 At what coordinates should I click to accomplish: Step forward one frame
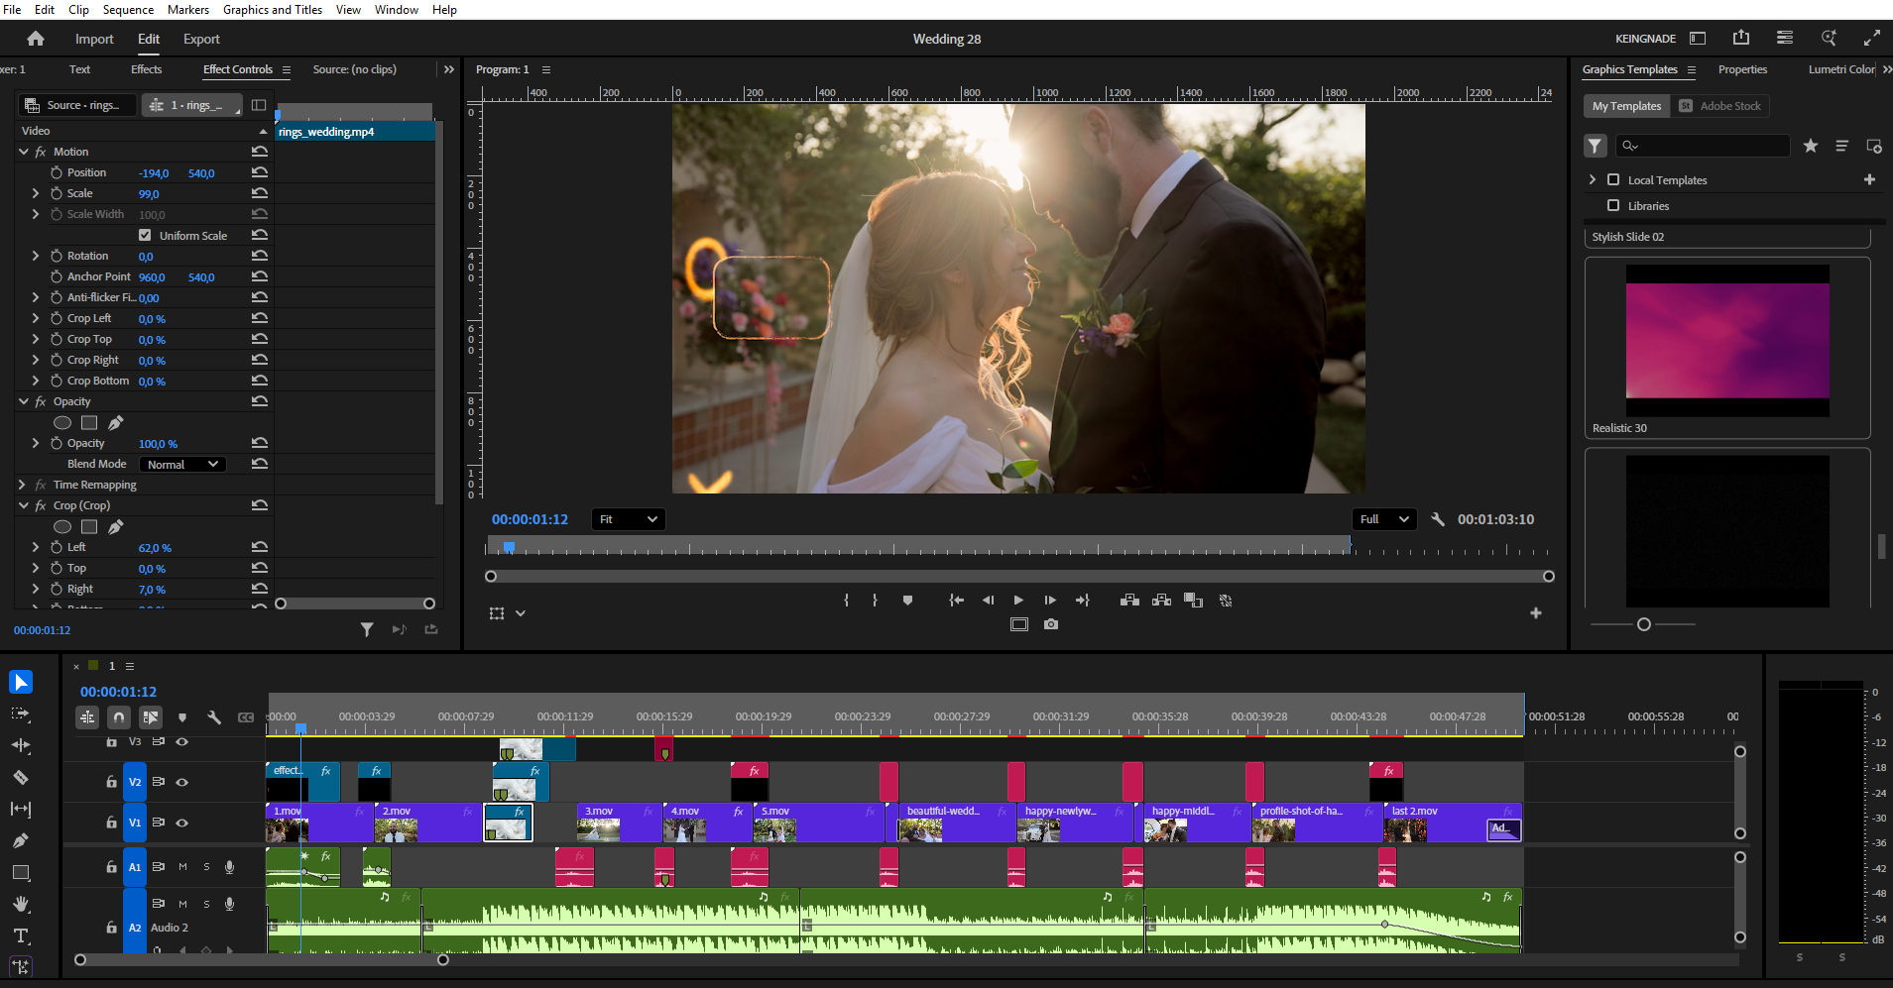pyautogui.click(x=1050, y=600)
